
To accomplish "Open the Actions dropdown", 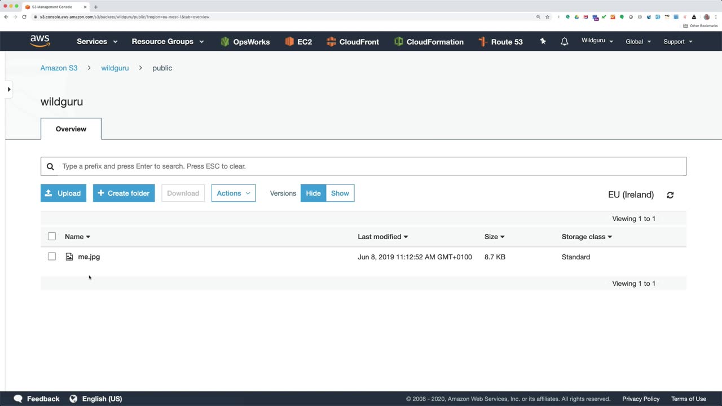I will coord(234,193).
